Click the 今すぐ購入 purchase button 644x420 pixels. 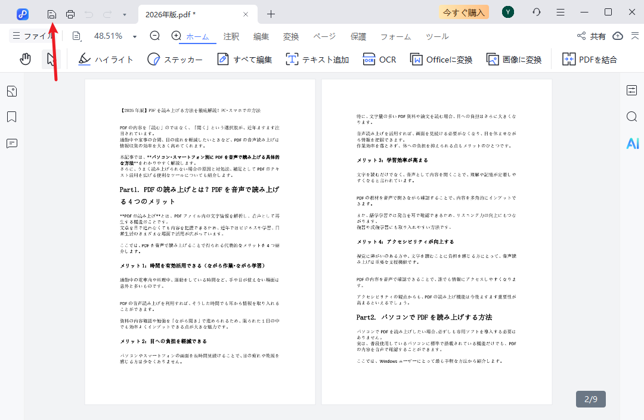click(x=463, y=12)
